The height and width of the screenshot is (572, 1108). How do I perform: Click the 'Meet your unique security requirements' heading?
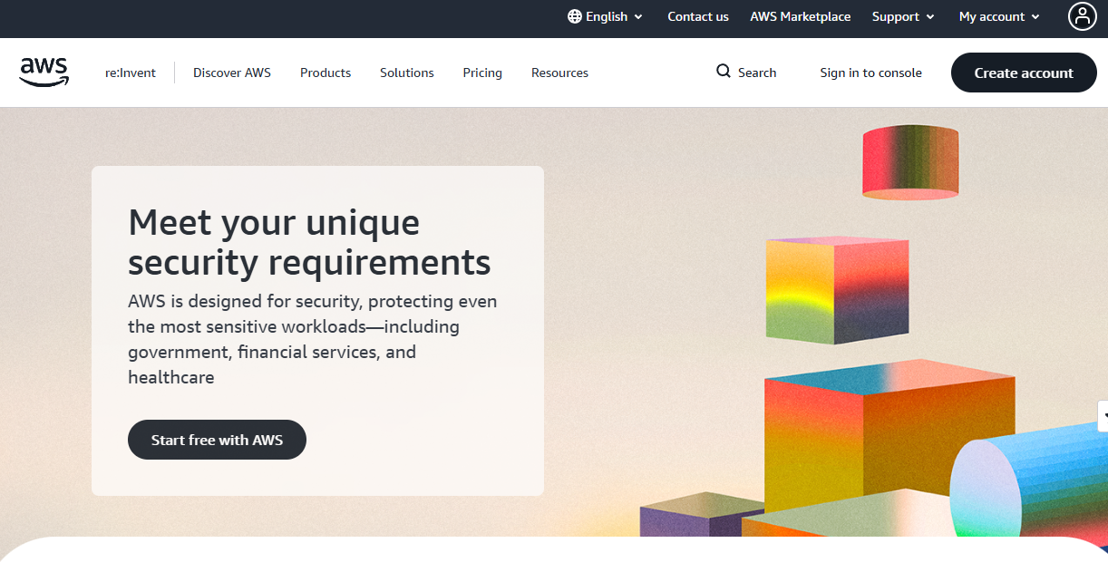pyautogui.click(x=310, y=242)
